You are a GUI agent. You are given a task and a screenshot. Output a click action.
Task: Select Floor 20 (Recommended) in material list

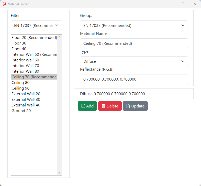click(x=34, y=38)
